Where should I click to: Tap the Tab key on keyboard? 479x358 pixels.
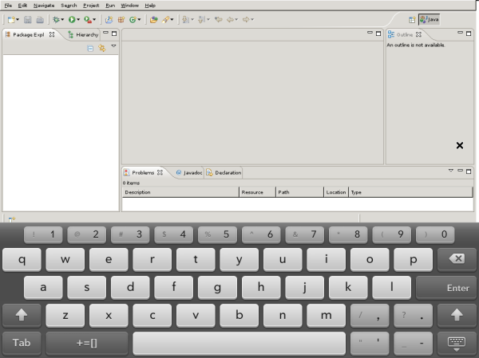coord(22,343)
